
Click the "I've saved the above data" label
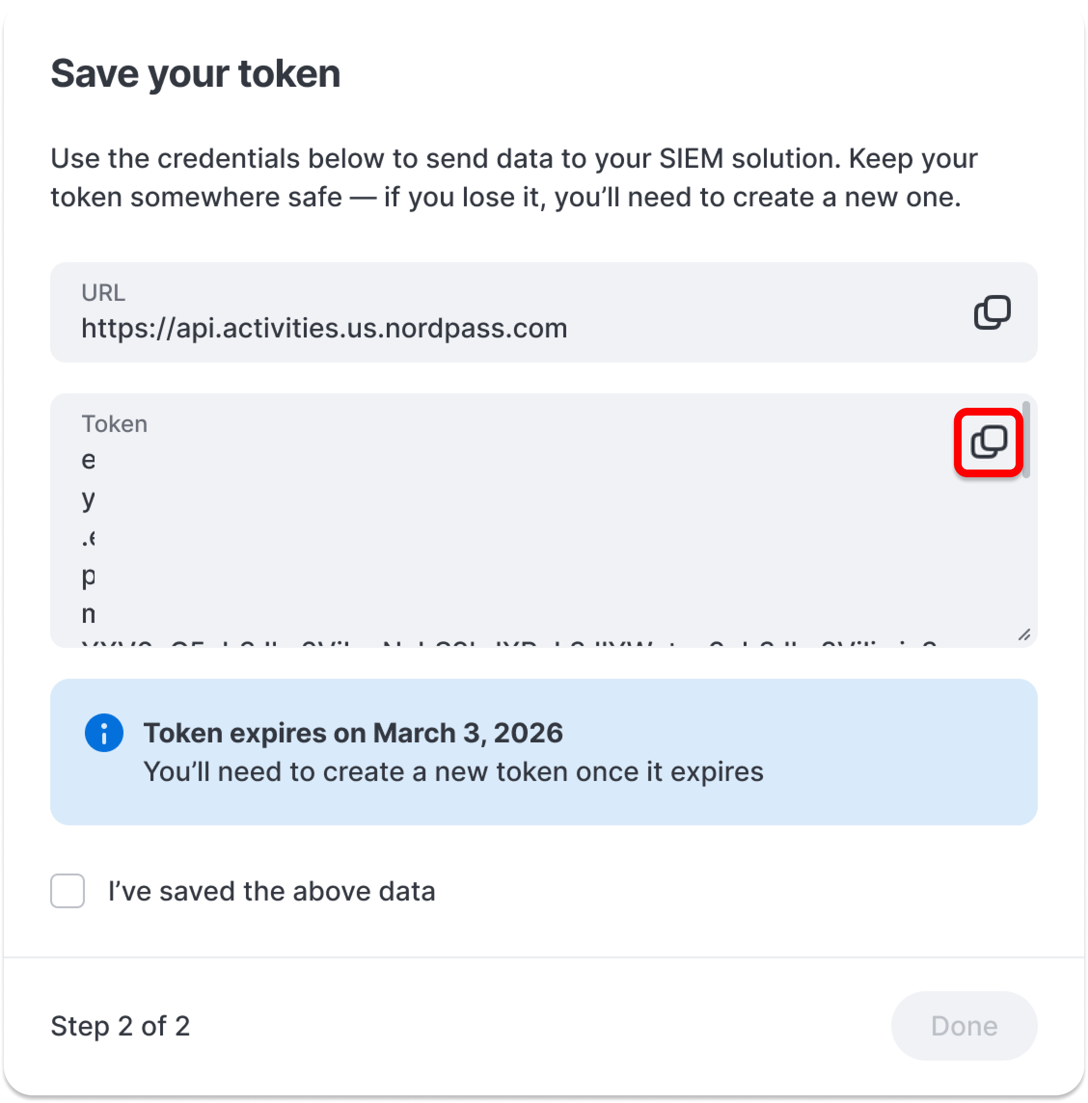272,891
